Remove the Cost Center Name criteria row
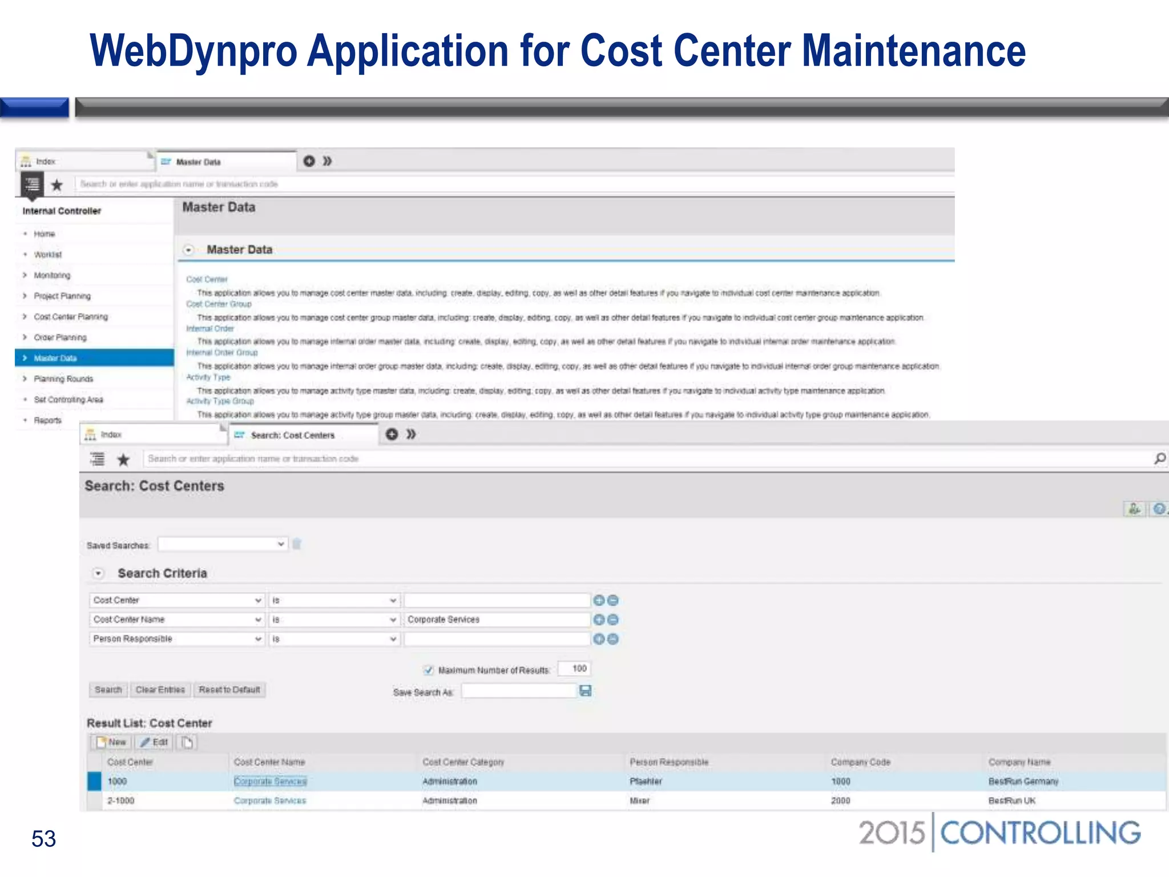The width and height of the screenshot is (1169, 877). [x=612, y=619]
